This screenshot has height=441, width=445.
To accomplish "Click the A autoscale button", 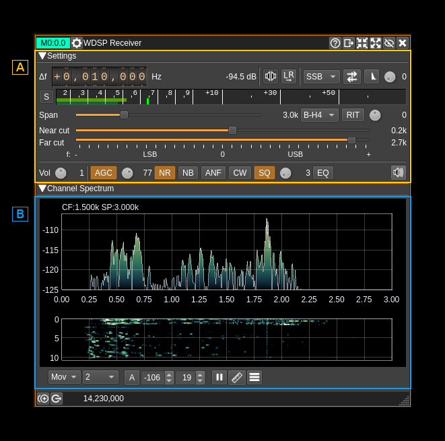I will click(132, 378).
